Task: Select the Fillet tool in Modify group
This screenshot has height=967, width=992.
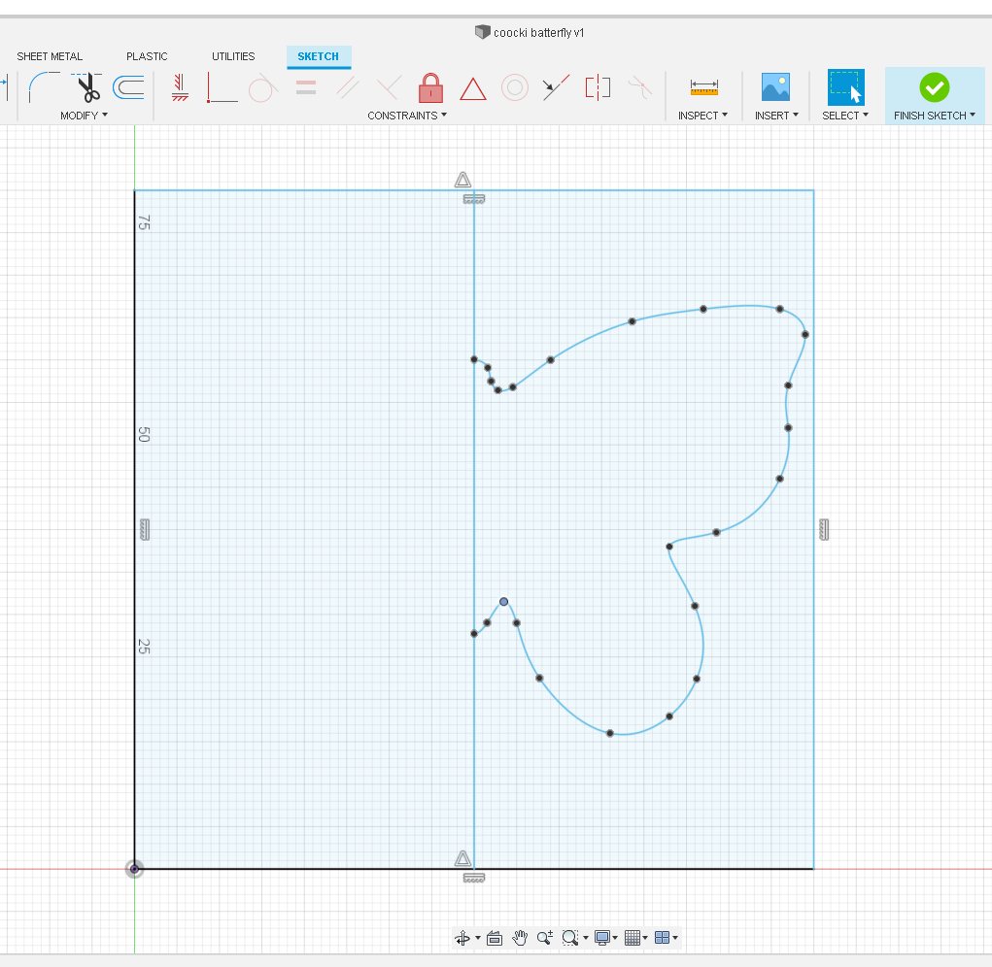Action: tap(46, 87)
